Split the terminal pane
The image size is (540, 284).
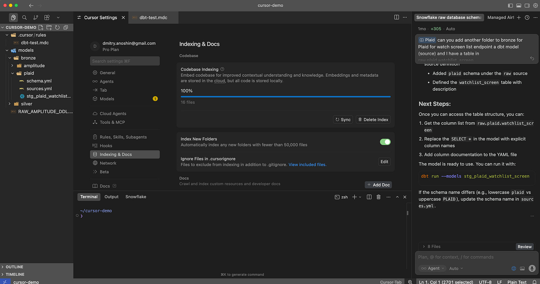click(x=369, y=197)
